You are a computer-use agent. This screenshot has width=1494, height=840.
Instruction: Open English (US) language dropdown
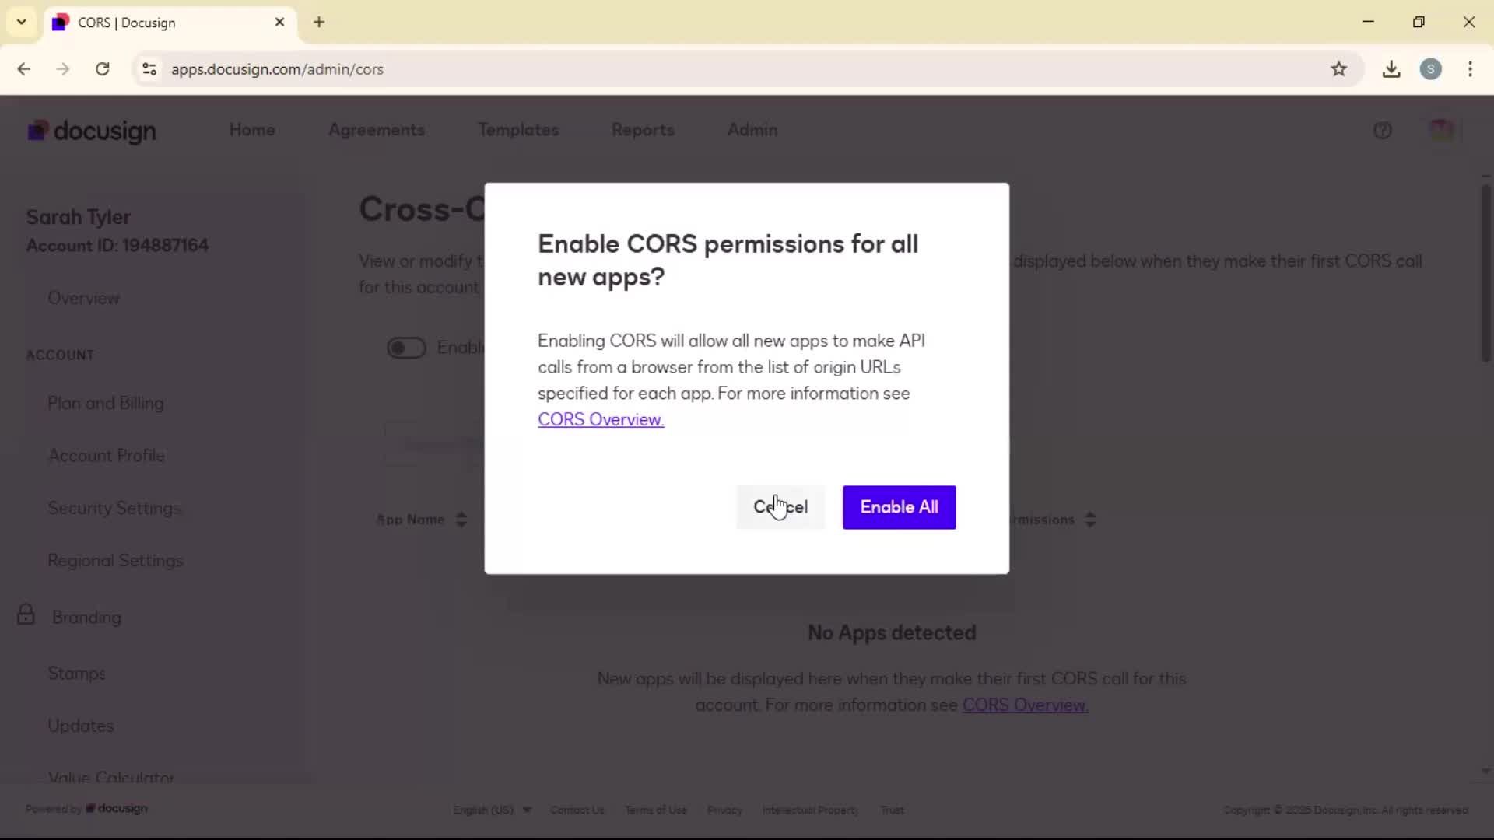493,810
